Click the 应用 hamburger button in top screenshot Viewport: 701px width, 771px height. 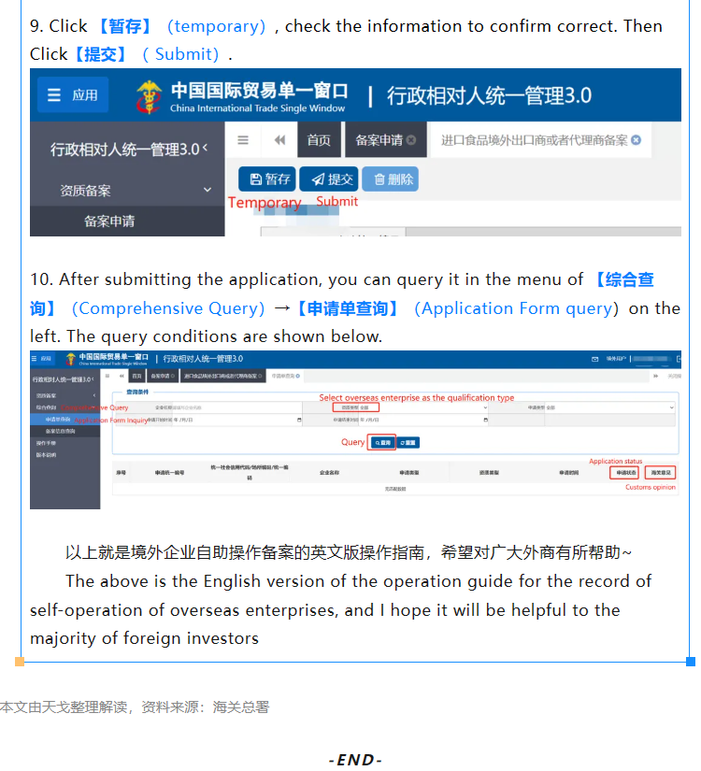pos(74,95)
